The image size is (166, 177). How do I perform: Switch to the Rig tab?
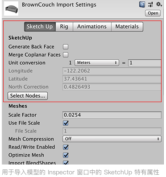pyautogui.click(x=64, y=27)
